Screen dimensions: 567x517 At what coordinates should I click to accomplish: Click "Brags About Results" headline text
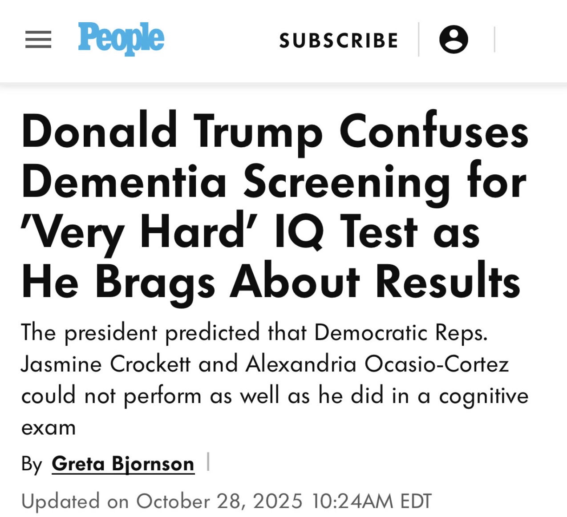point(308,282)
